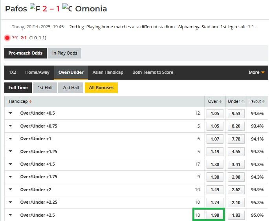
Task: Expand the Over/Under +2.25 row
Action: (11, 202)
